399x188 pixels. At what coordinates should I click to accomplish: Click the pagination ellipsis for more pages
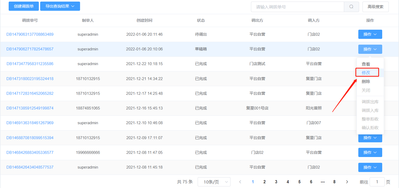(323, 182)
